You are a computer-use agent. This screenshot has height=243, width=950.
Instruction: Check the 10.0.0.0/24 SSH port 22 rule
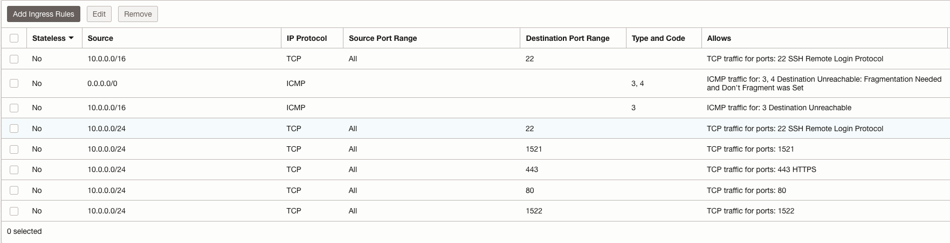14,128
